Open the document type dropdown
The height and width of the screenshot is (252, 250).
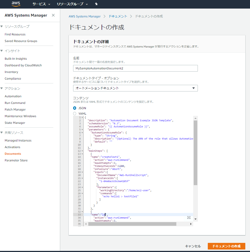pyautogui.click(x=135, y=88)
